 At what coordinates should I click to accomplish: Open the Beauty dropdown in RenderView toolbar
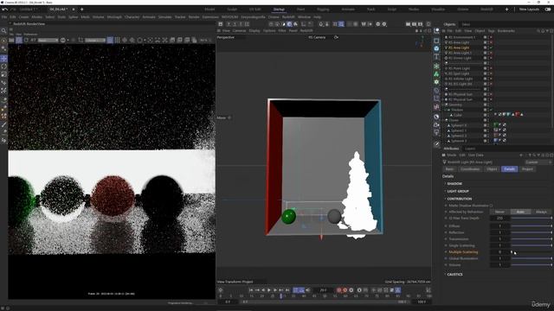[48, 41]
